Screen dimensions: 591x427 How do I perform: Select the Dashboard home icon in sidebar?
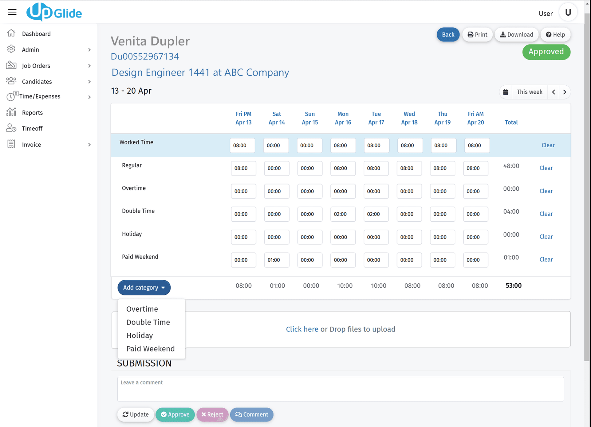pos(11,33)
